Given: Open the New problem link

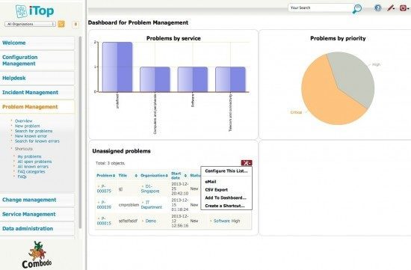Looking at the screenshot, I should pyautogui.click(x=27, y=126).
